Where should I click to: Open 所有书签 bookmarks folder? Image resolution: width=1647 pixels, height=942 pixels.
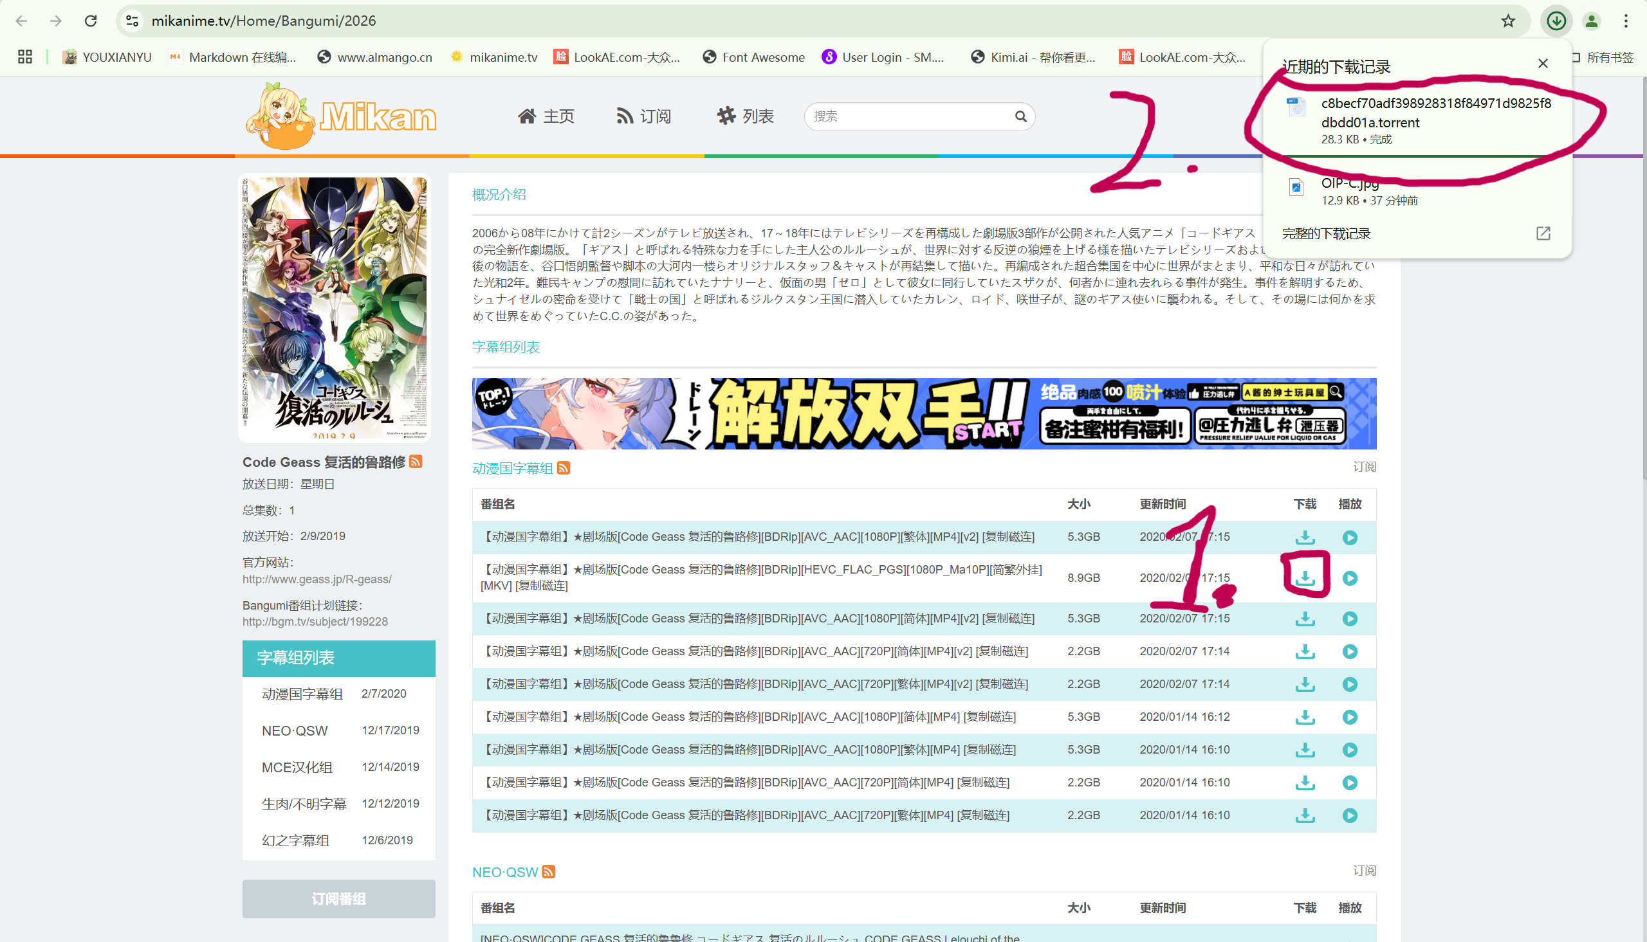point(1603,57)
